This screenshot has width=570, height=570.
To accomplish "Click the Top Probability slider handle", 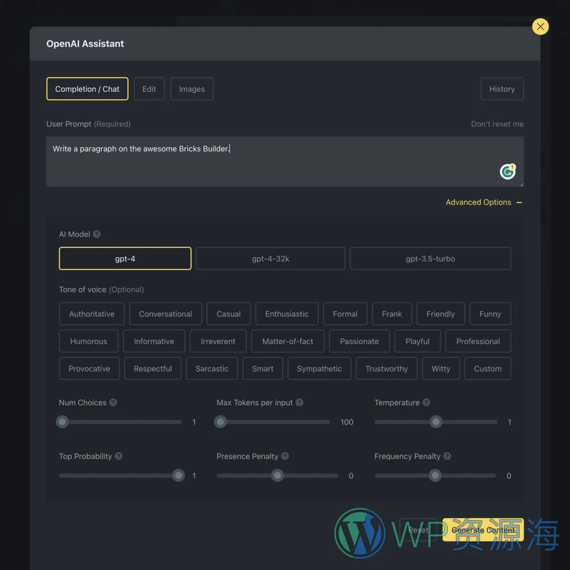I will [x=179, y=475].
